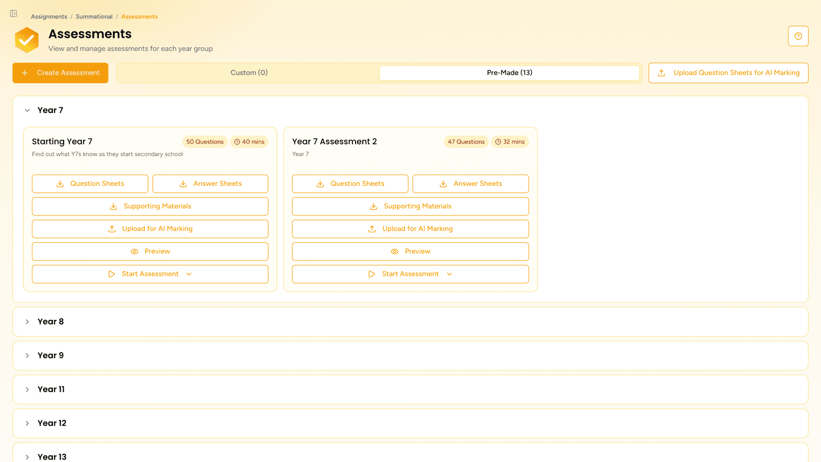821x462 pixels.
Task: Click the orange Assessments checkmark logo
Action: coord(27,40)
